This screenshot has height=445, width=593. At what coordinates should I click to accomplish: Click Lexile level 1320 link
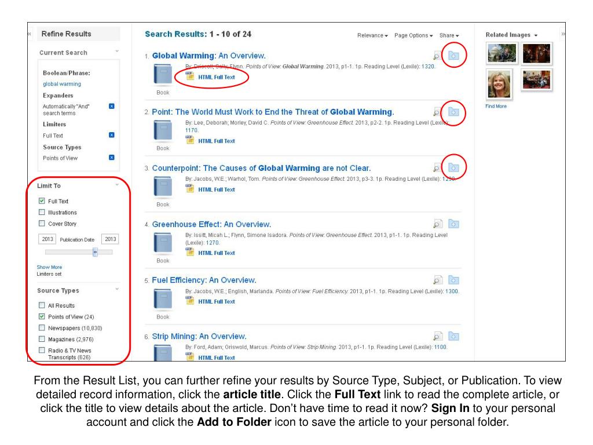tap(428, 67)
